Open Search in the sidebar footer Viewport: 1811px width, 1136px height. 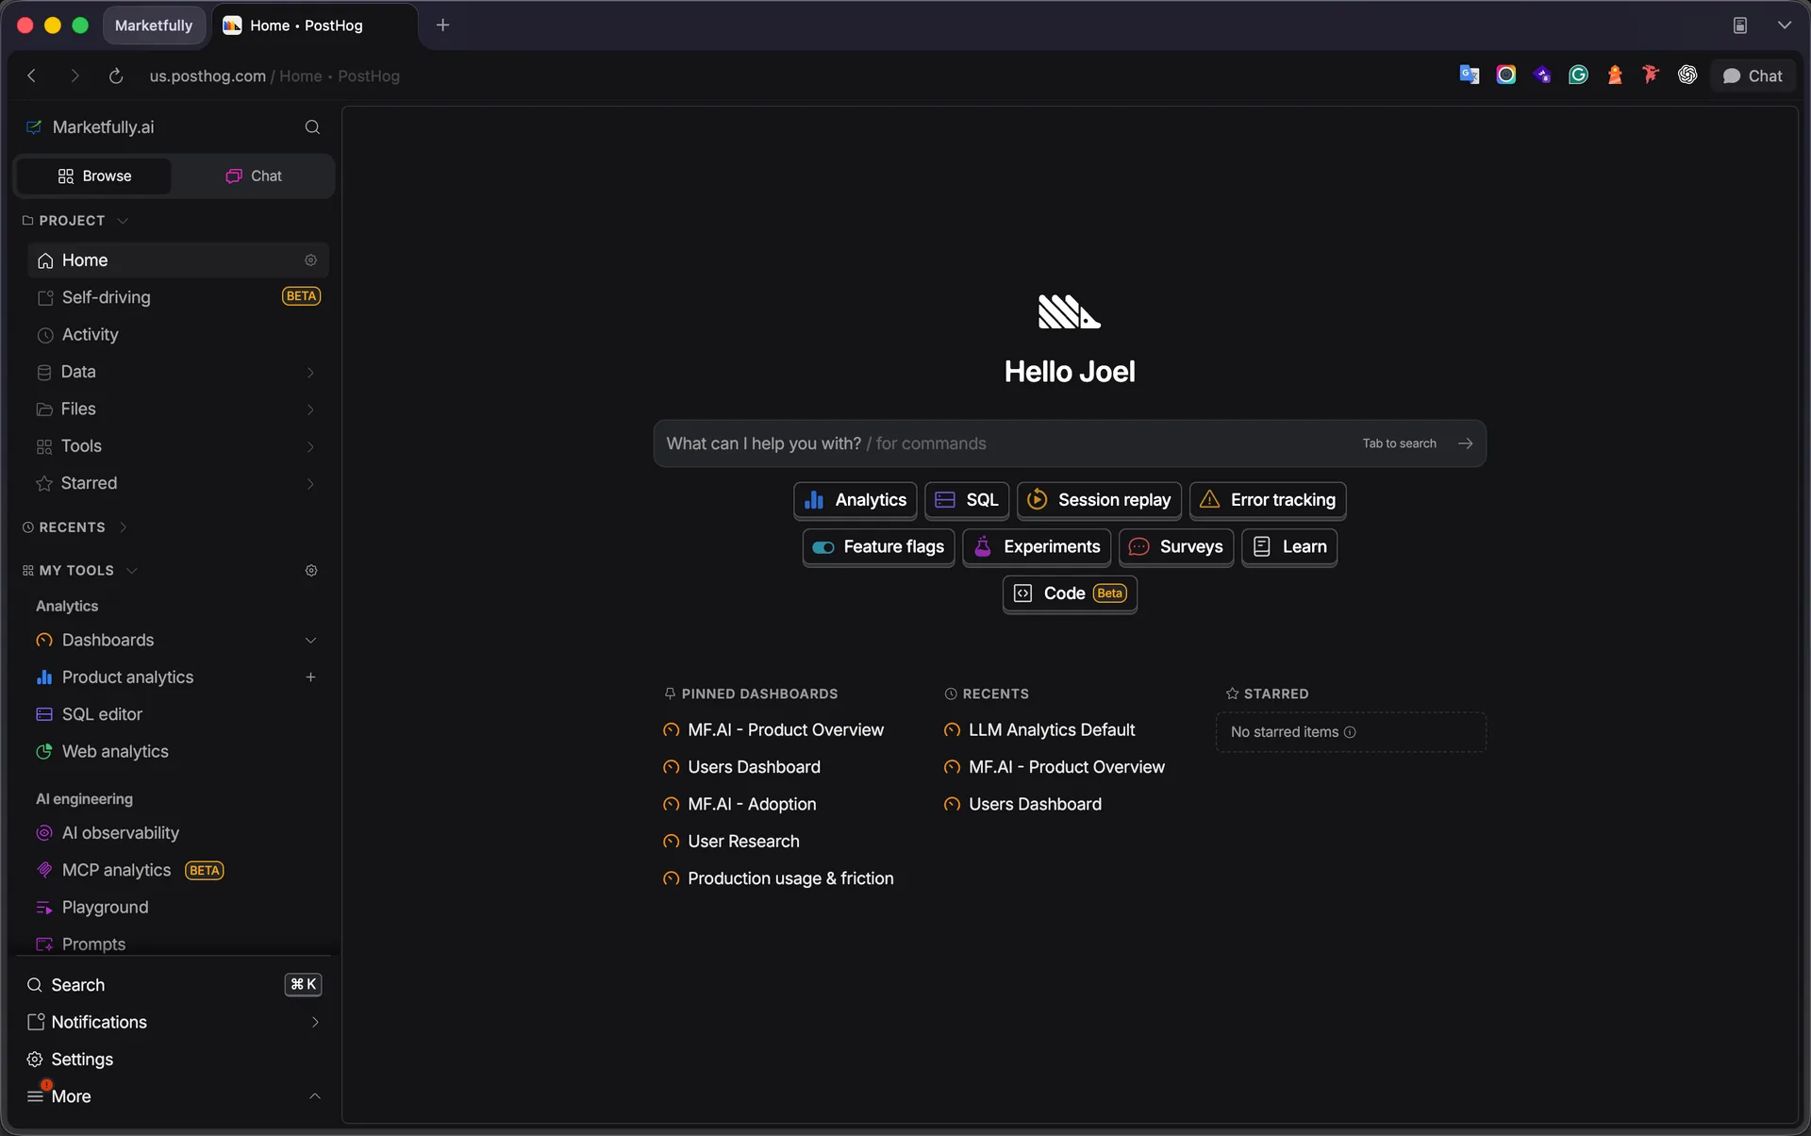(x=174, y=985)
